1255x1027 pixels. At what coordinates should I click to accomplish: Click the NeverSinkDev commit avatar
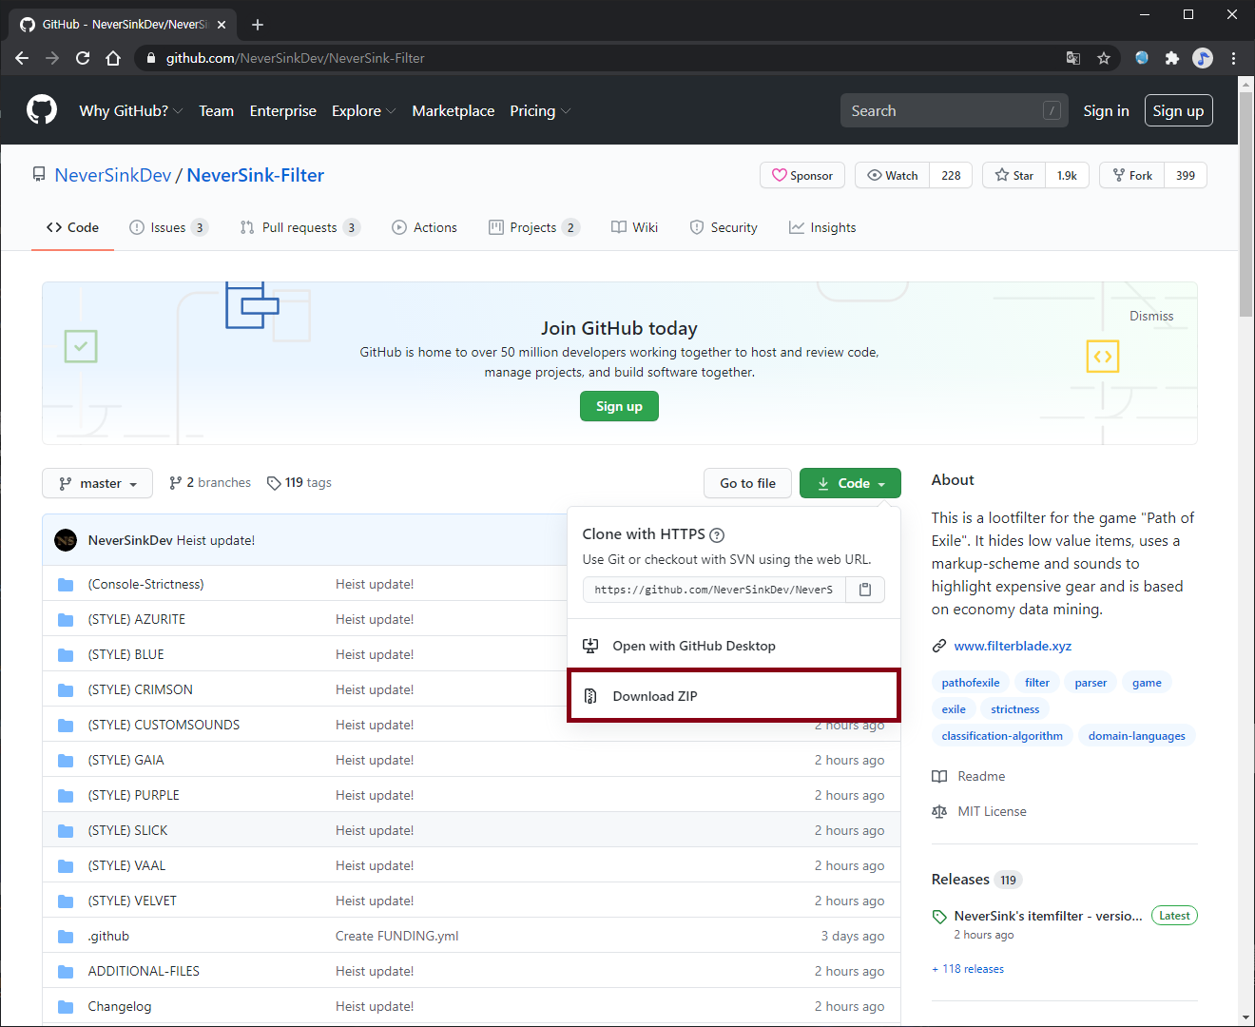click(x=66, y=540)
